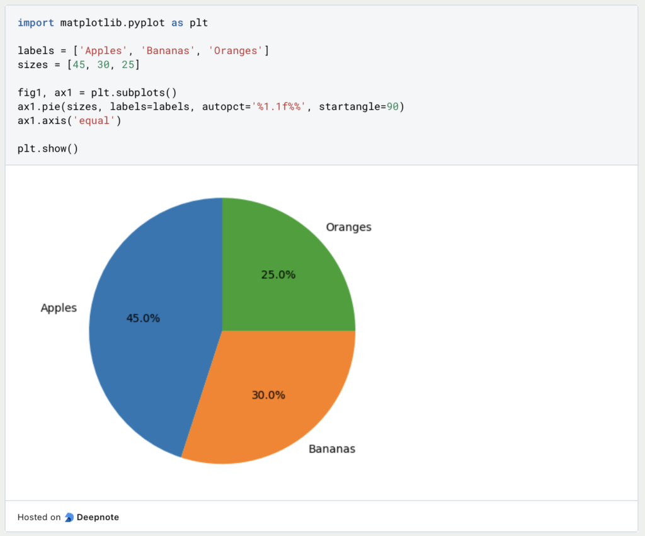Screen dimensions: 645x536
Task: Click the 25.0% percentage label
Action: pos(278,275)
